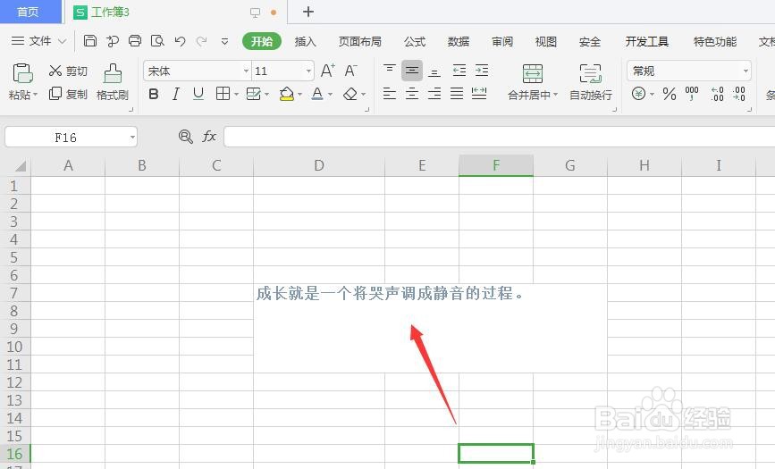The width and height of the screenshot is (775, 469).
Task: Undo the last action
Action: point(180,41)
